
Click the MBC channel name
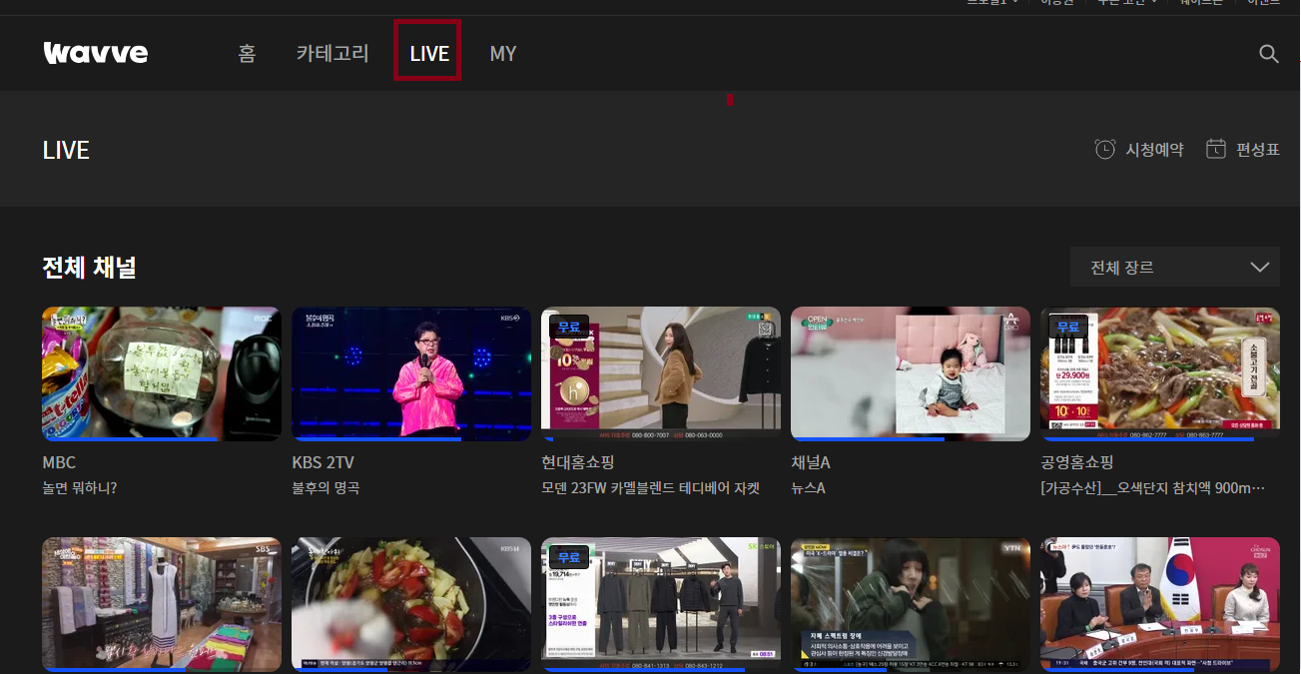click(x=59, y=462)
